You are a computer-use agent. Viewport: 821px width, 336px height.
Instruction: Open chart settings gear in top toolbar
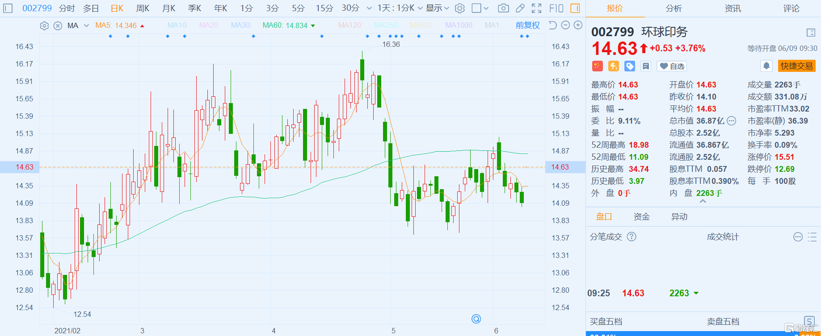pyautogui.click(x=459, y=8)
